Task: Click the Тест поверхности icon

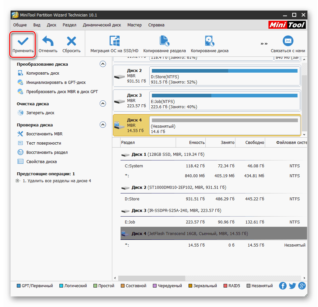Action: (20, 143)
